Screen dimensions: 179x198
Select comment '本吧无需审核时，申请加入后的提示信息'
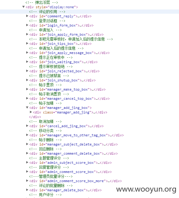point(71,39)
